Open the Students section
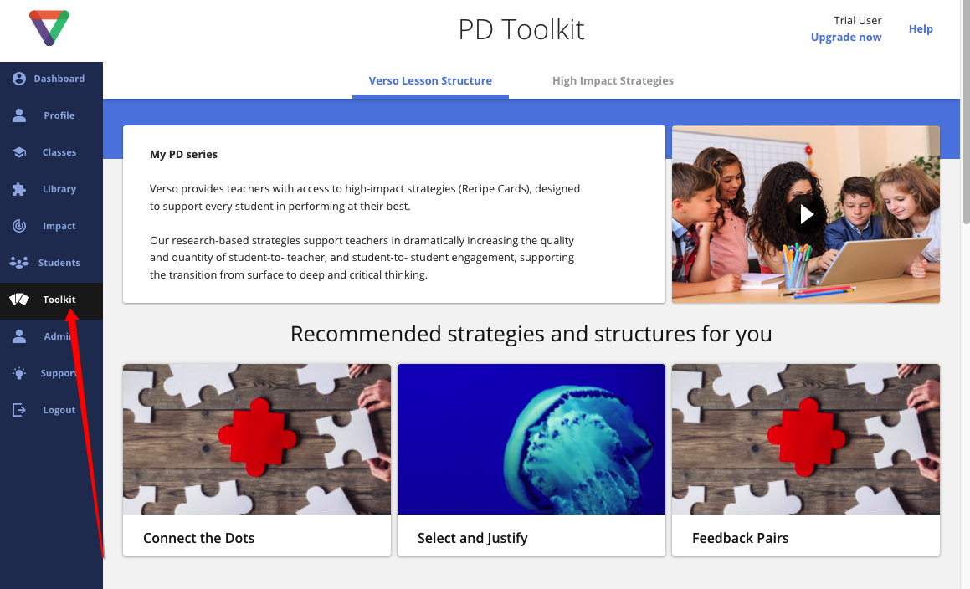The width and height of the screenshot is (970, 589). click(51, 263)
